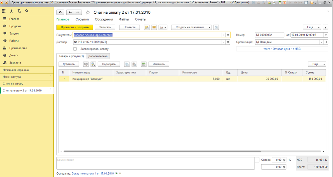Open history icon in top-left panel

19,11
